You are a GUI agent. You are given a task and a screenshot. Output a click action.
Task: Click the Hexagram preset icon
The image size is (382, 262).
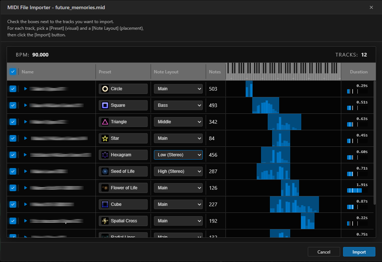[x=105, y=155]
